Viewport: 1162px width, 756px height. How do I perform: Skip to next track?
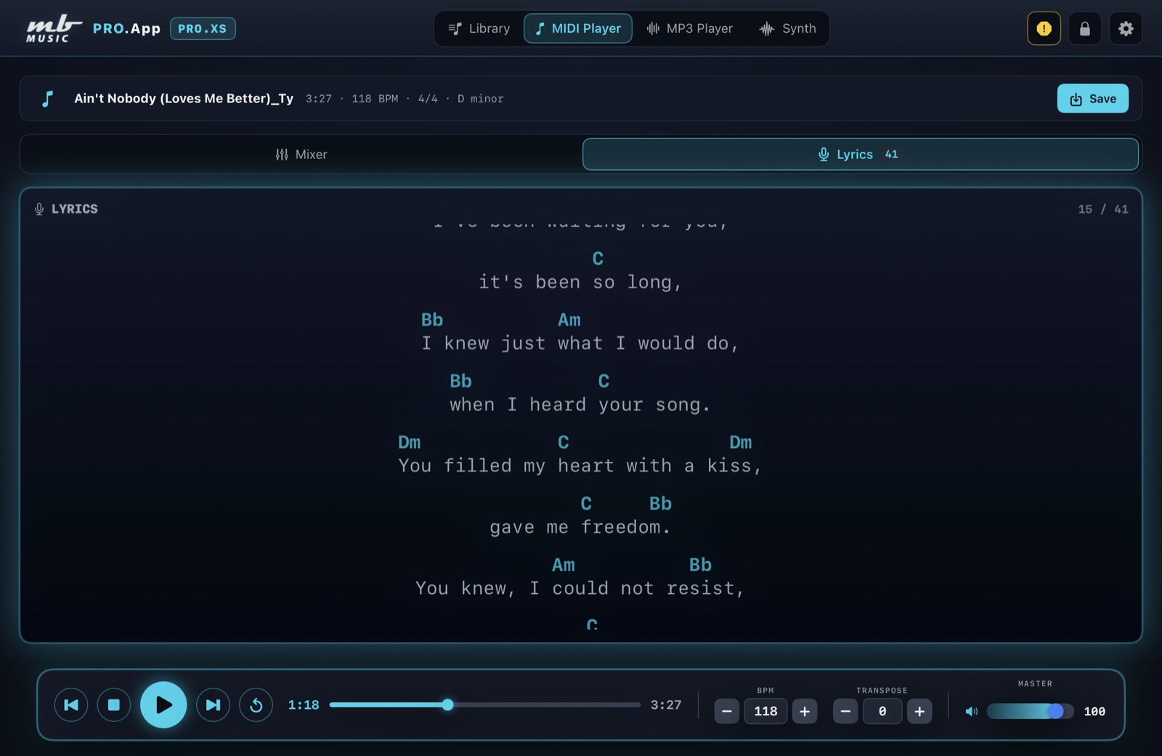213,704
